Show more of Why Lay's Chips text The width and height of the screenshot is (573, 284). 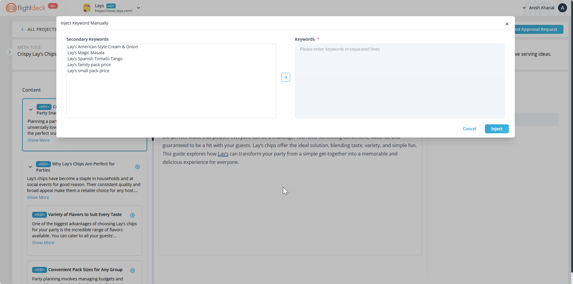[38, 197]
